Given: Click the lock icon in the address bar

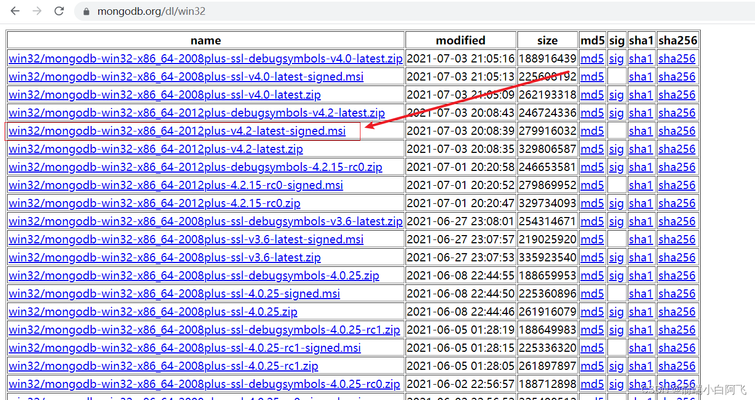Looking at the screenshot, I should (86, 11).
